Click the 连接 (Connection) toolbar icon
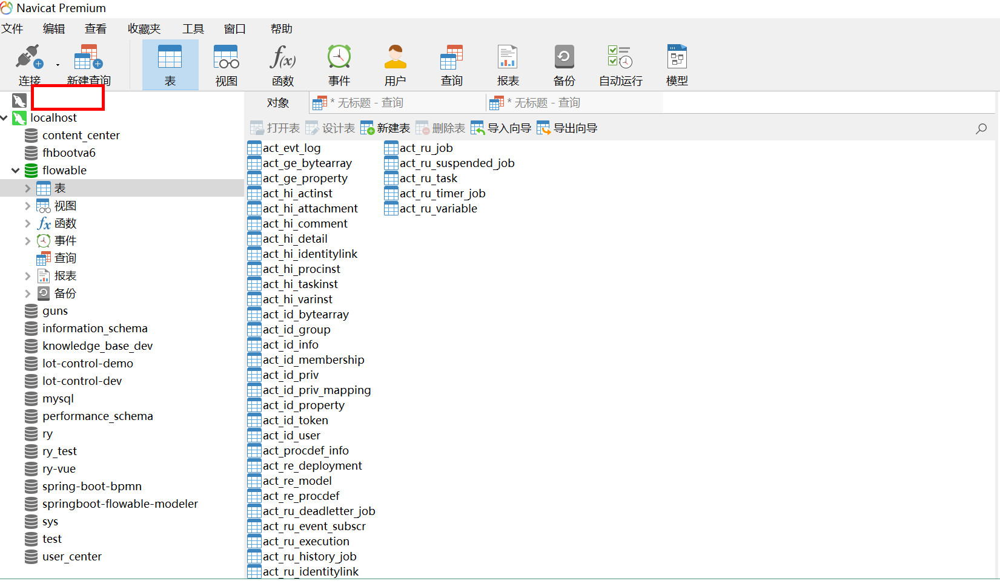 tap(29, 64)
